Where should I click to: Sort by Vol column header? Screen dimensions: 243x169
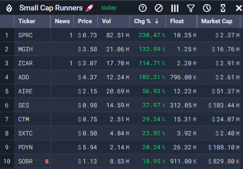[x=114, y=21]
